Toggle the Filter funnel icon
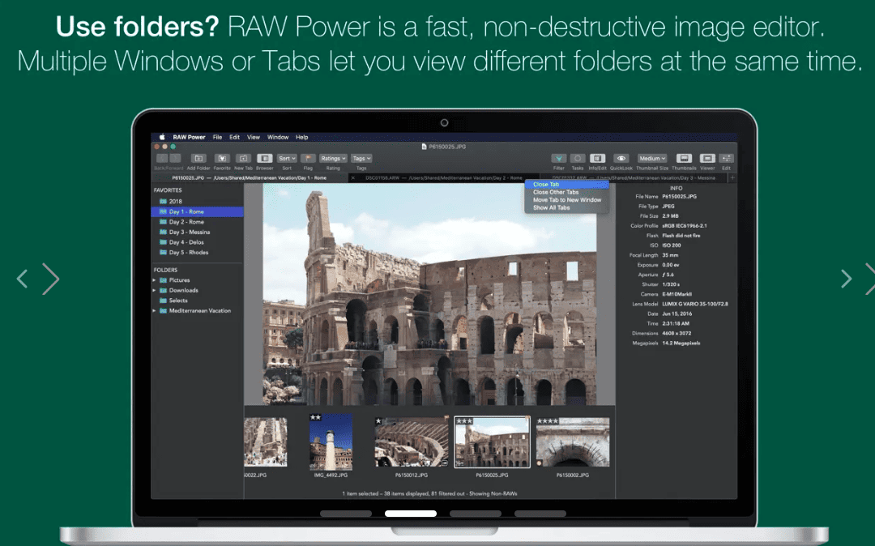This screenshot has width=875, height=546. 558,159
